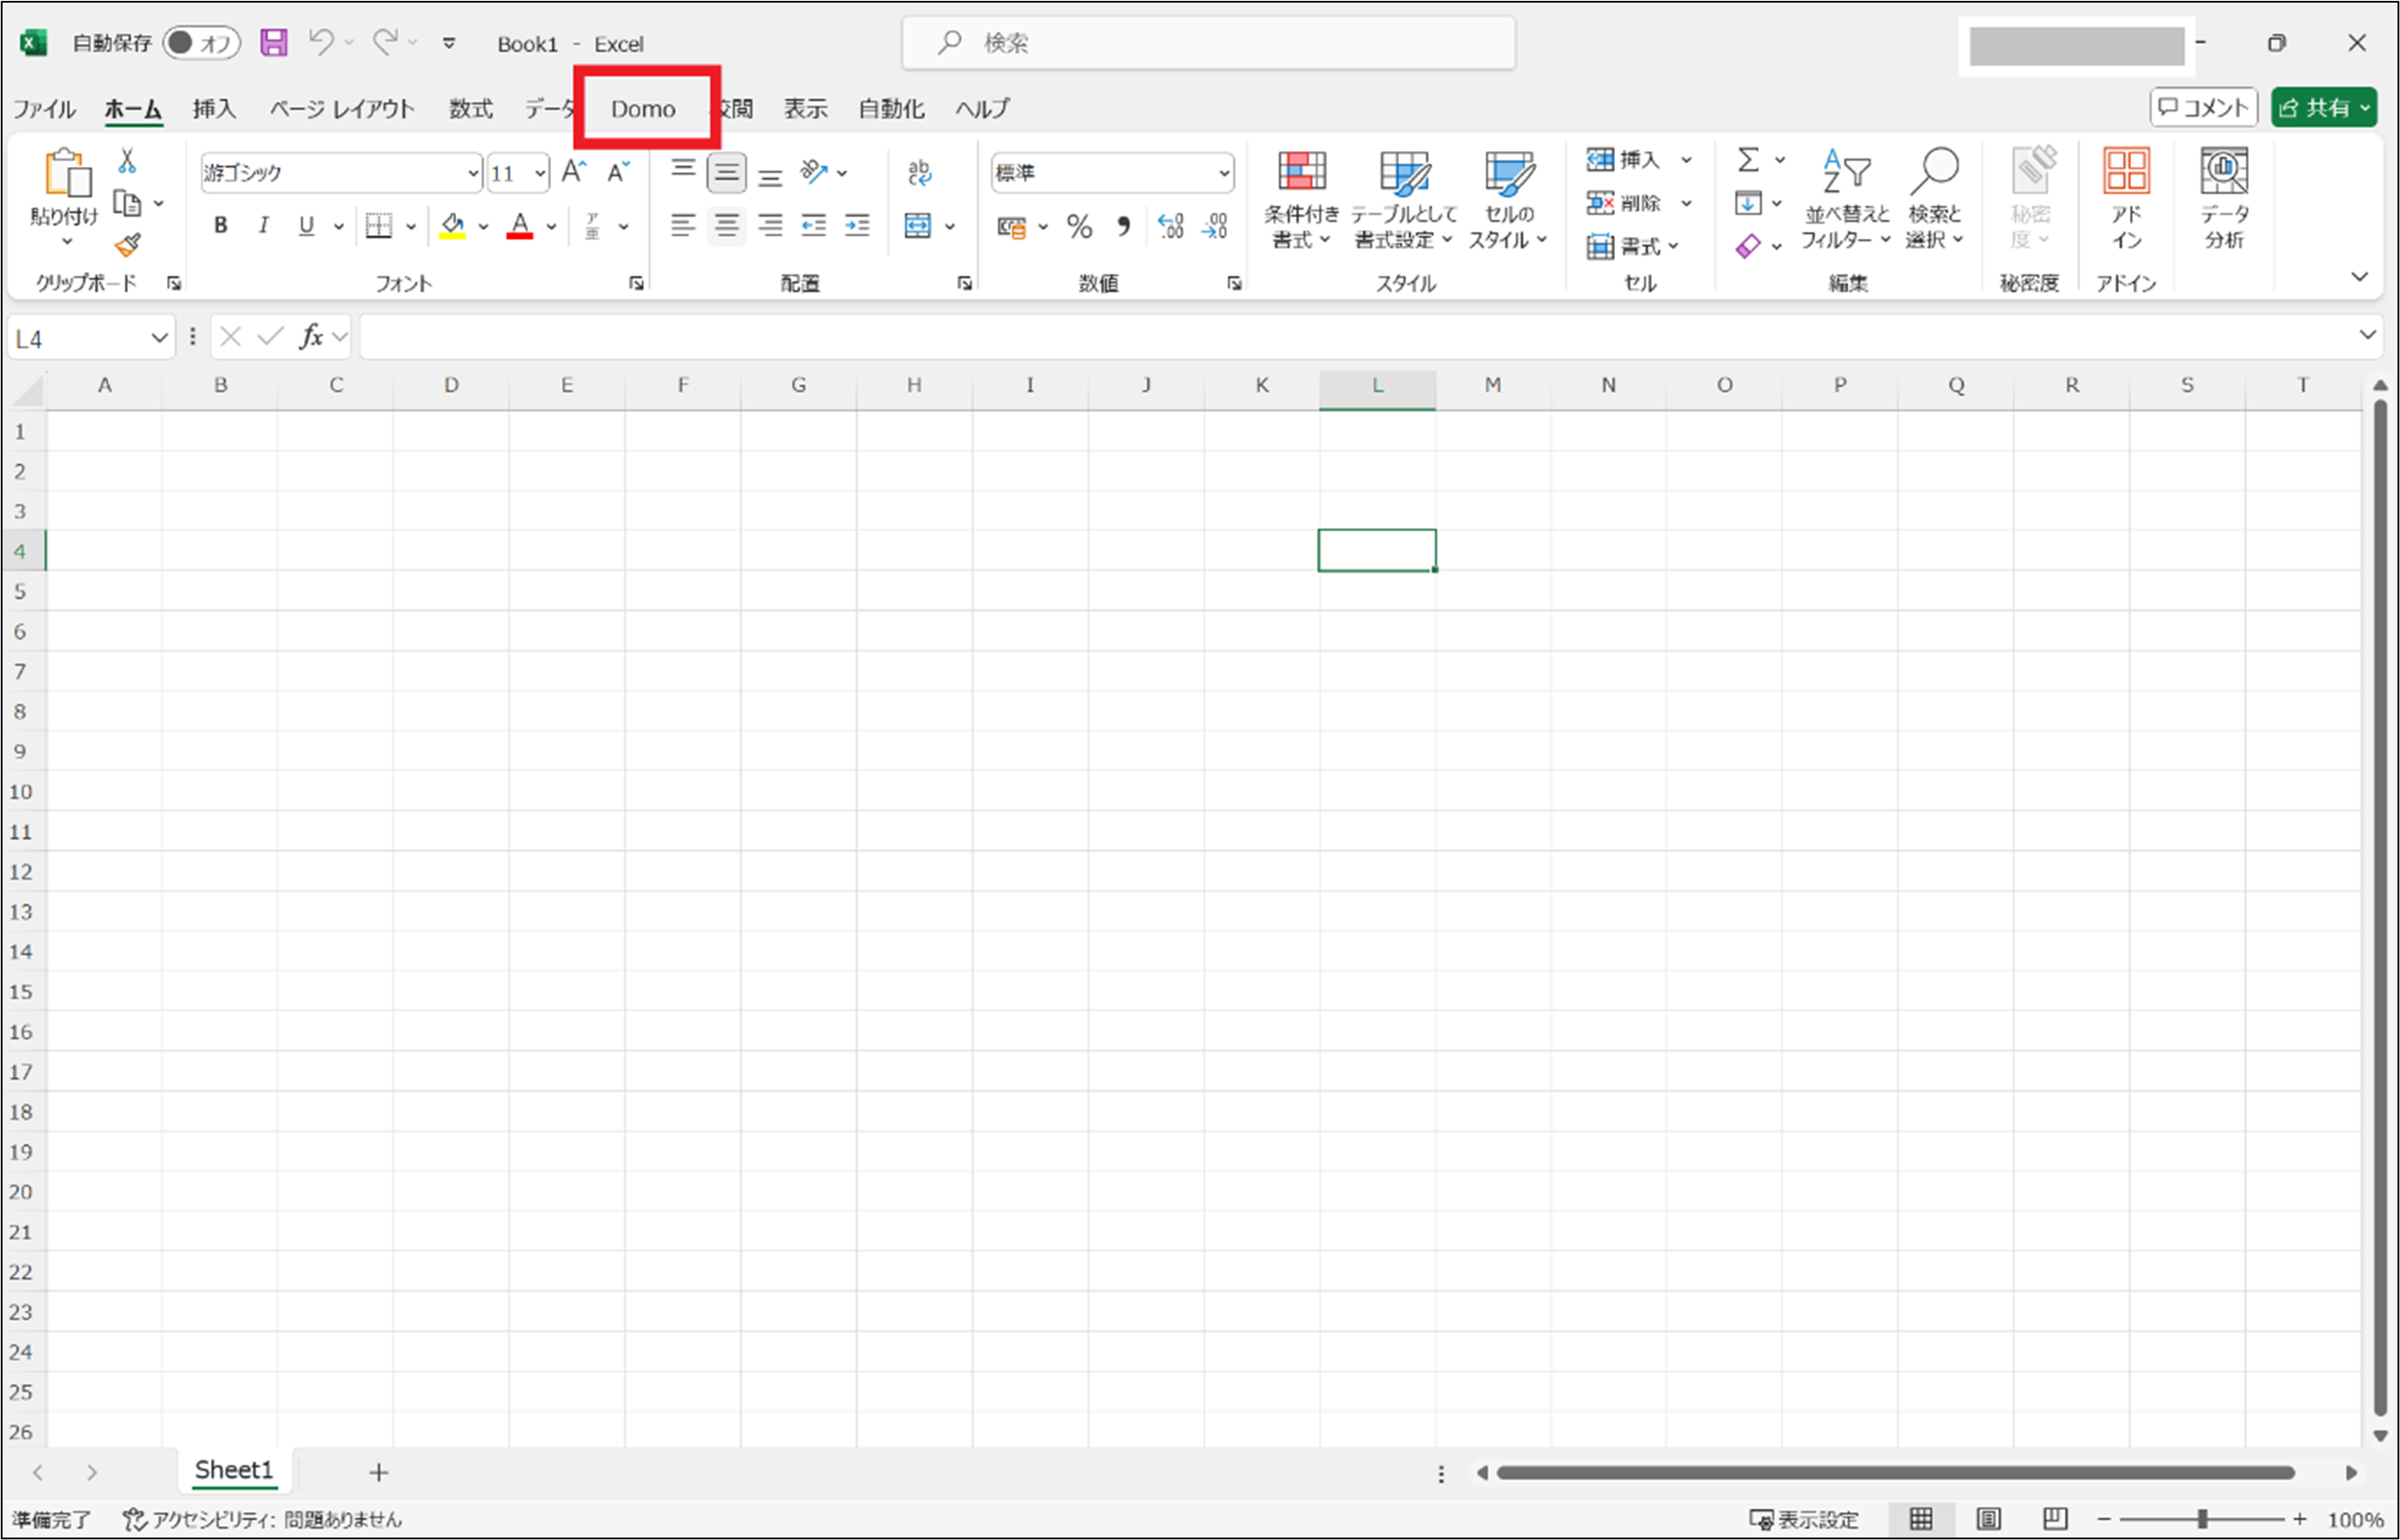This screenshot has height=1540, width=2400.
Task: Click the Font Color A icon
Action: [519, 226]
